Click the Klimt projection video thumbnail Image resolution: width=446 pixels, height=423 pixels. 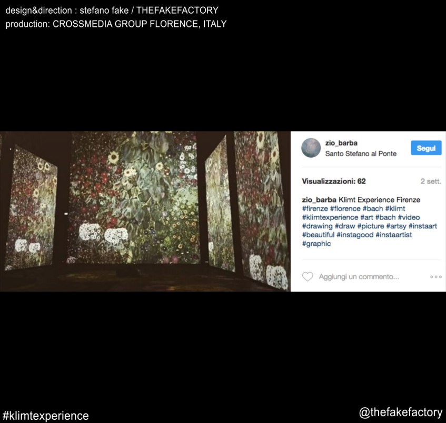tap(145, 211)
